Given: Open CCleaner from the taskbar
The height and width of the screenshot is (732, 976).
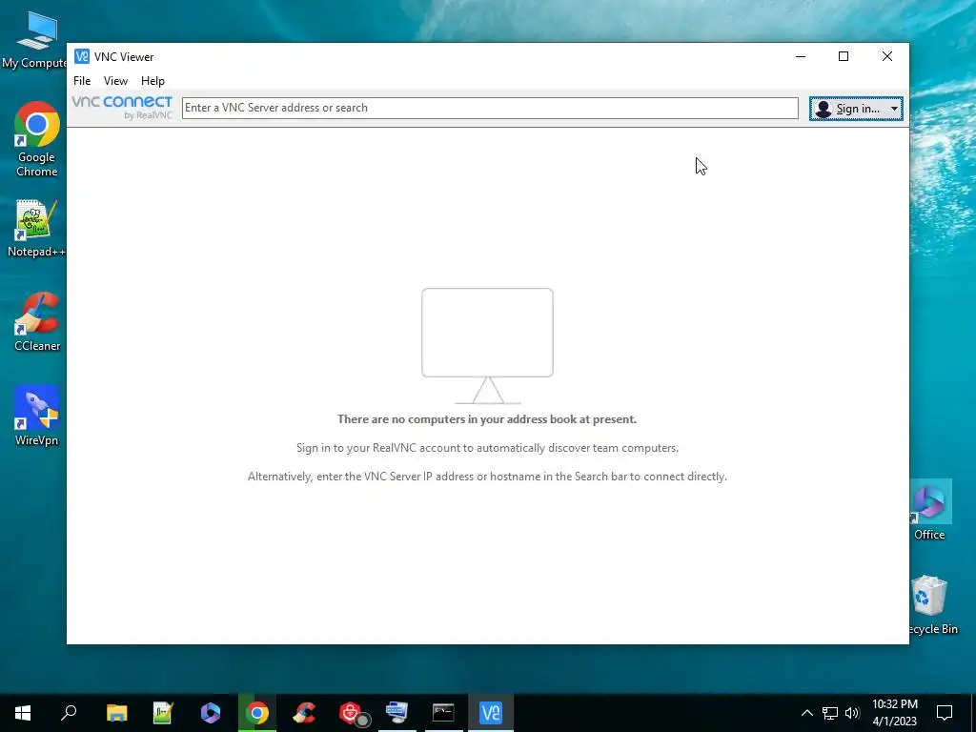Looking at the screenshot, I should pyautogui.click(x=304, y=713).
